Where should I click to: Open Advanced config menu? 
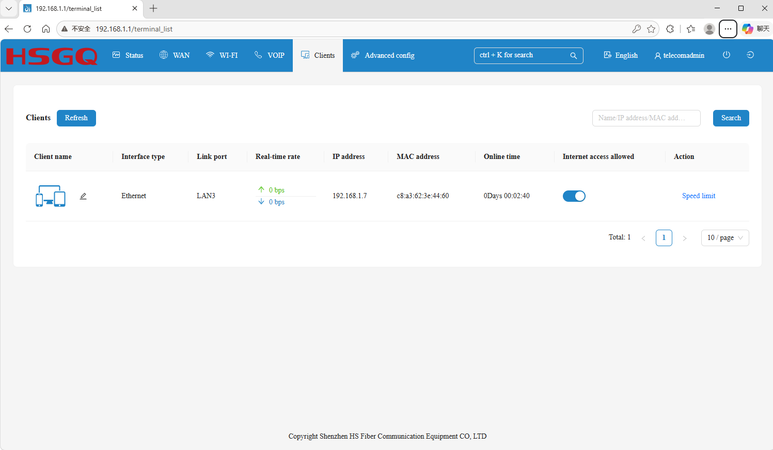pos(383,55)
